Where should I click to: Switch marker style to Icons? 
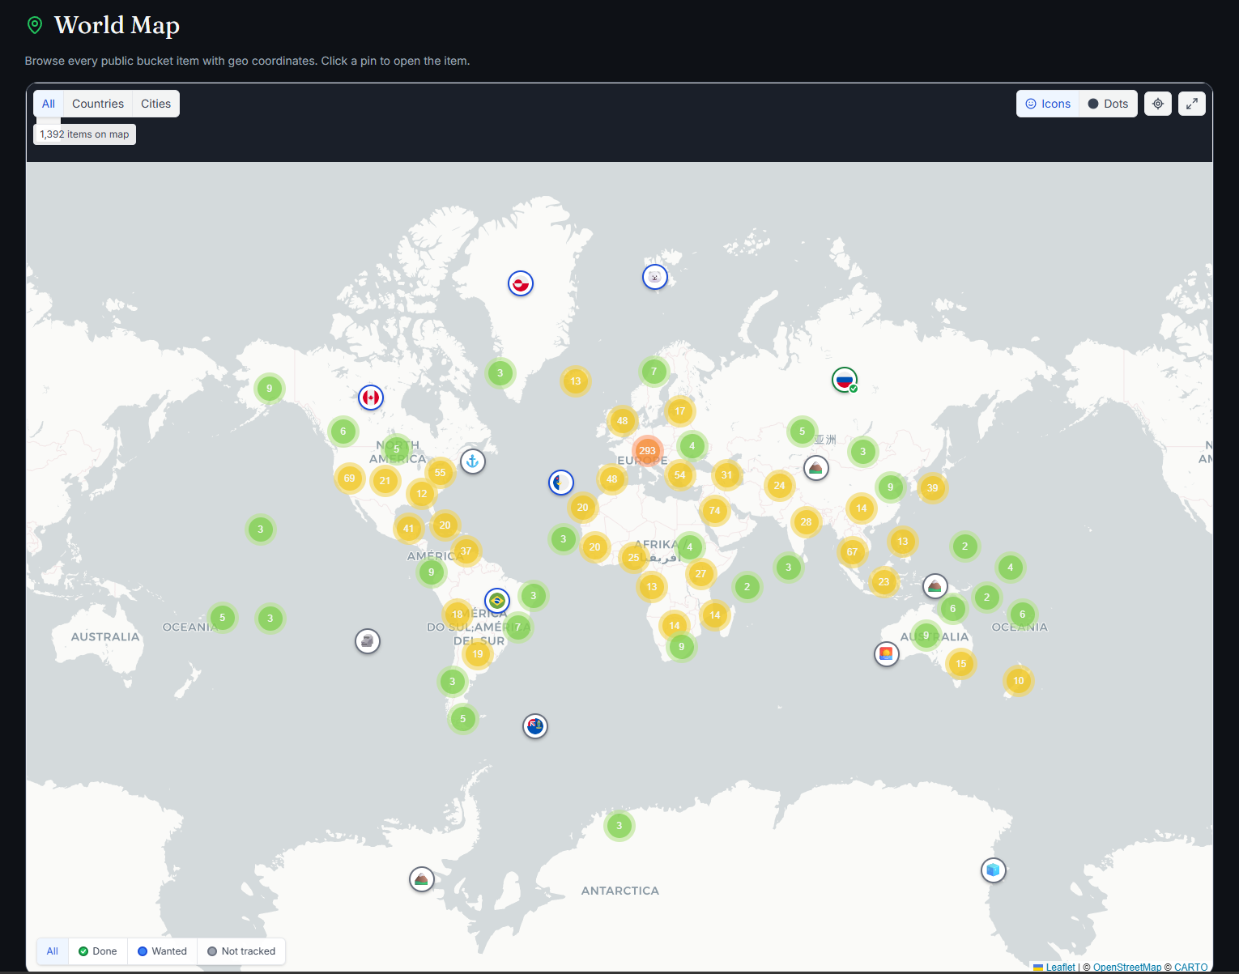(x=1048, y=104)
